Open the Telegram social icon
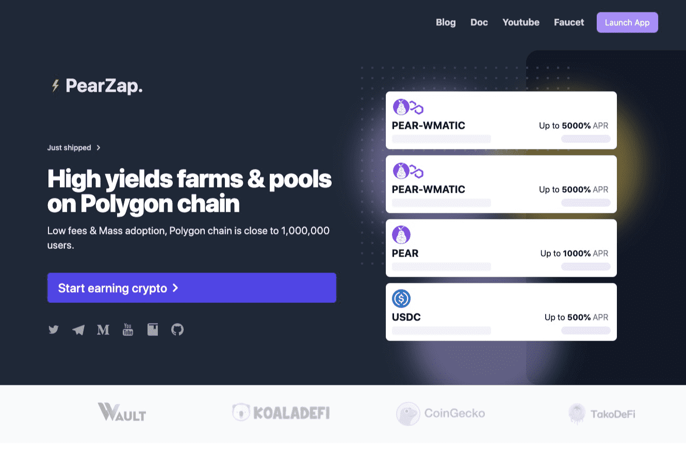Viewport: 686px width, 457px height. pos(78,330)
